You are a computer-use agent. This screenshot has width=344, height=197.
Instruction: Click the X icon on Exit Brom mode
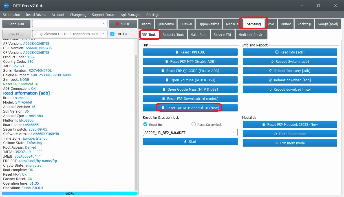[x=277, y=143]
